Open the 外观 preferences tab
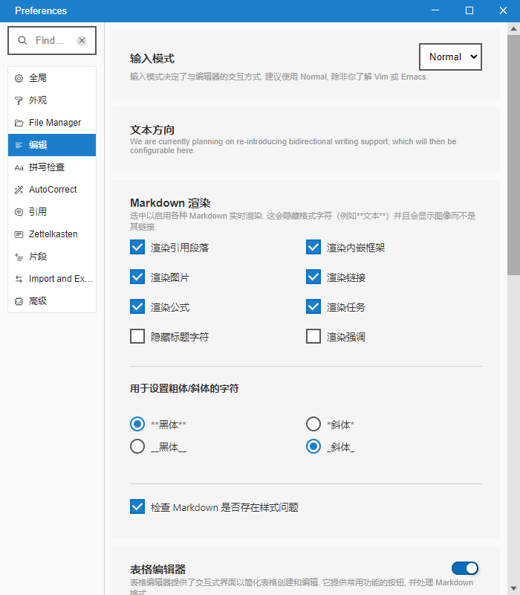 coord(52,100)
